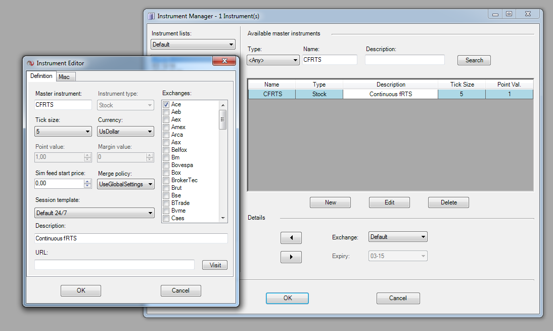Click the Name column header
Image resolution: width=553 pixels, height=331 pixels.
click(x=271, y=85)
